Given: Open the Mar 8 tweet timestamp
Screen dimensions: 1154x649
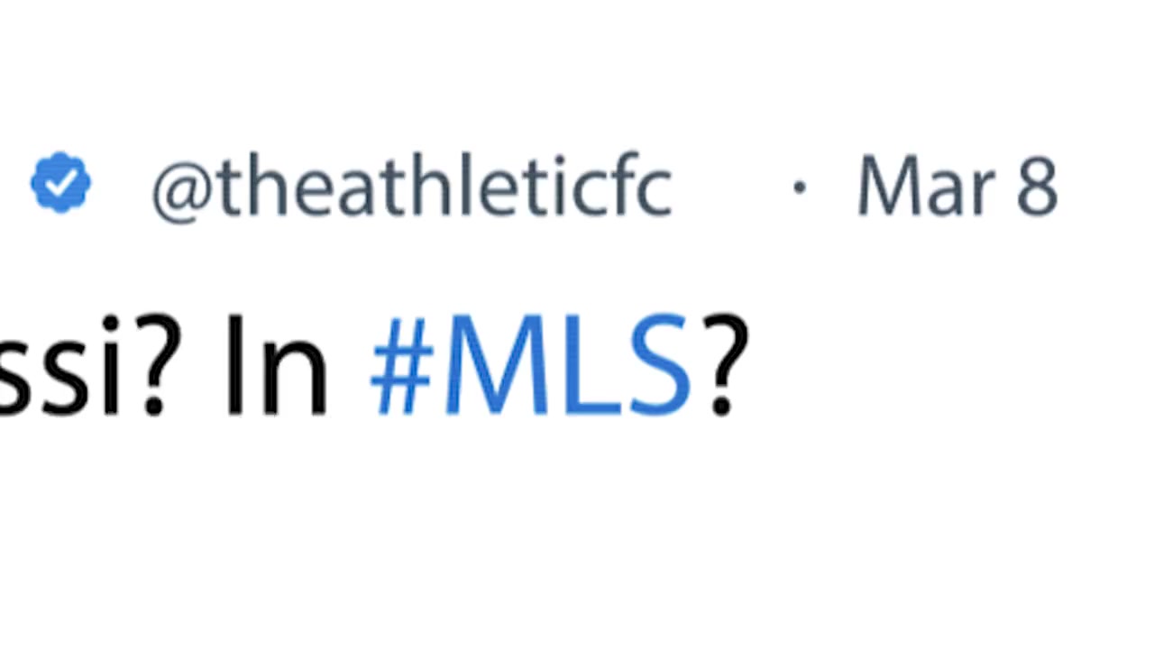Looking at the screenshot, I should point(957,186).
